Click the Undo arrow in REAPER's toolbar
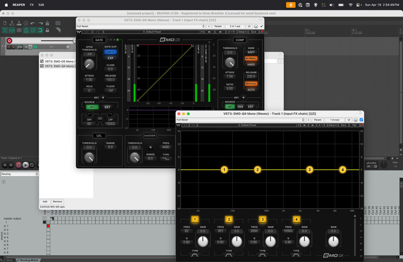 coord(33,23)
